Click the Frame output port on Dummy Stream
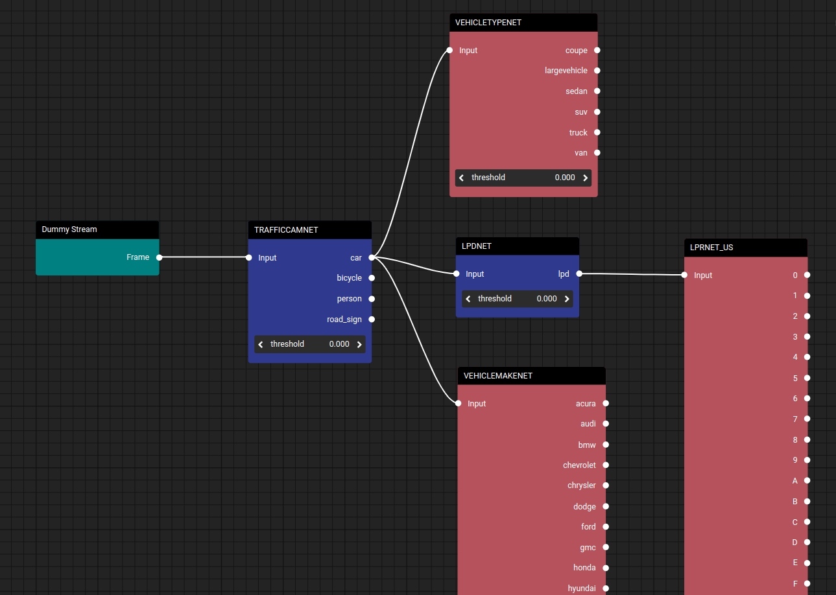This screenshot has width=836, height=595. click(x=159, y=257)
